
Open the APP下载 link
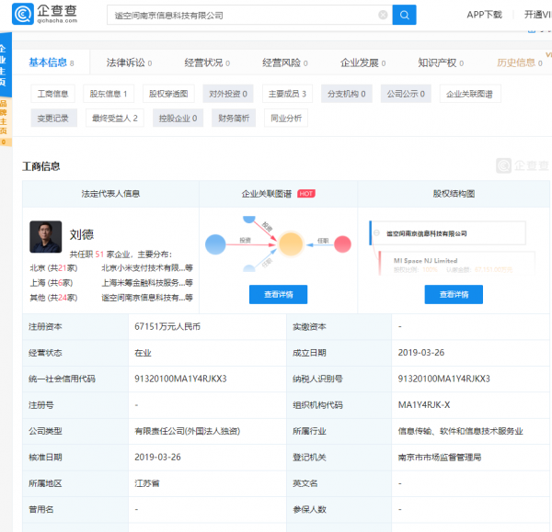tap(484, 15)
